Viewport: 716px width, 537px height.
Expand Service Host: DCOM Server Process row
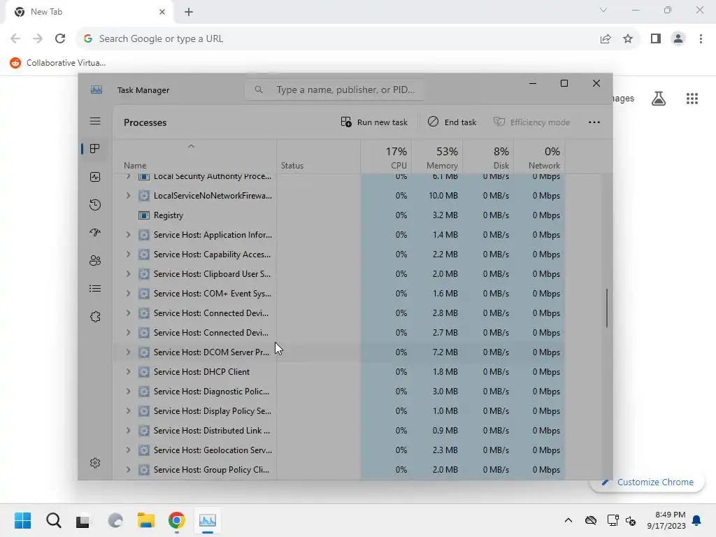pos(128,352)
